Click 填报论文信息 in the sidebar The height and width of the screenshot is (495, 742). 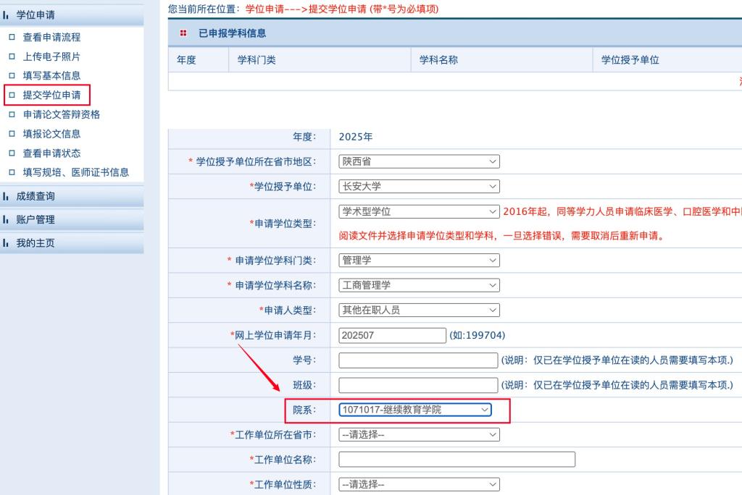click(x=51, y=134)
